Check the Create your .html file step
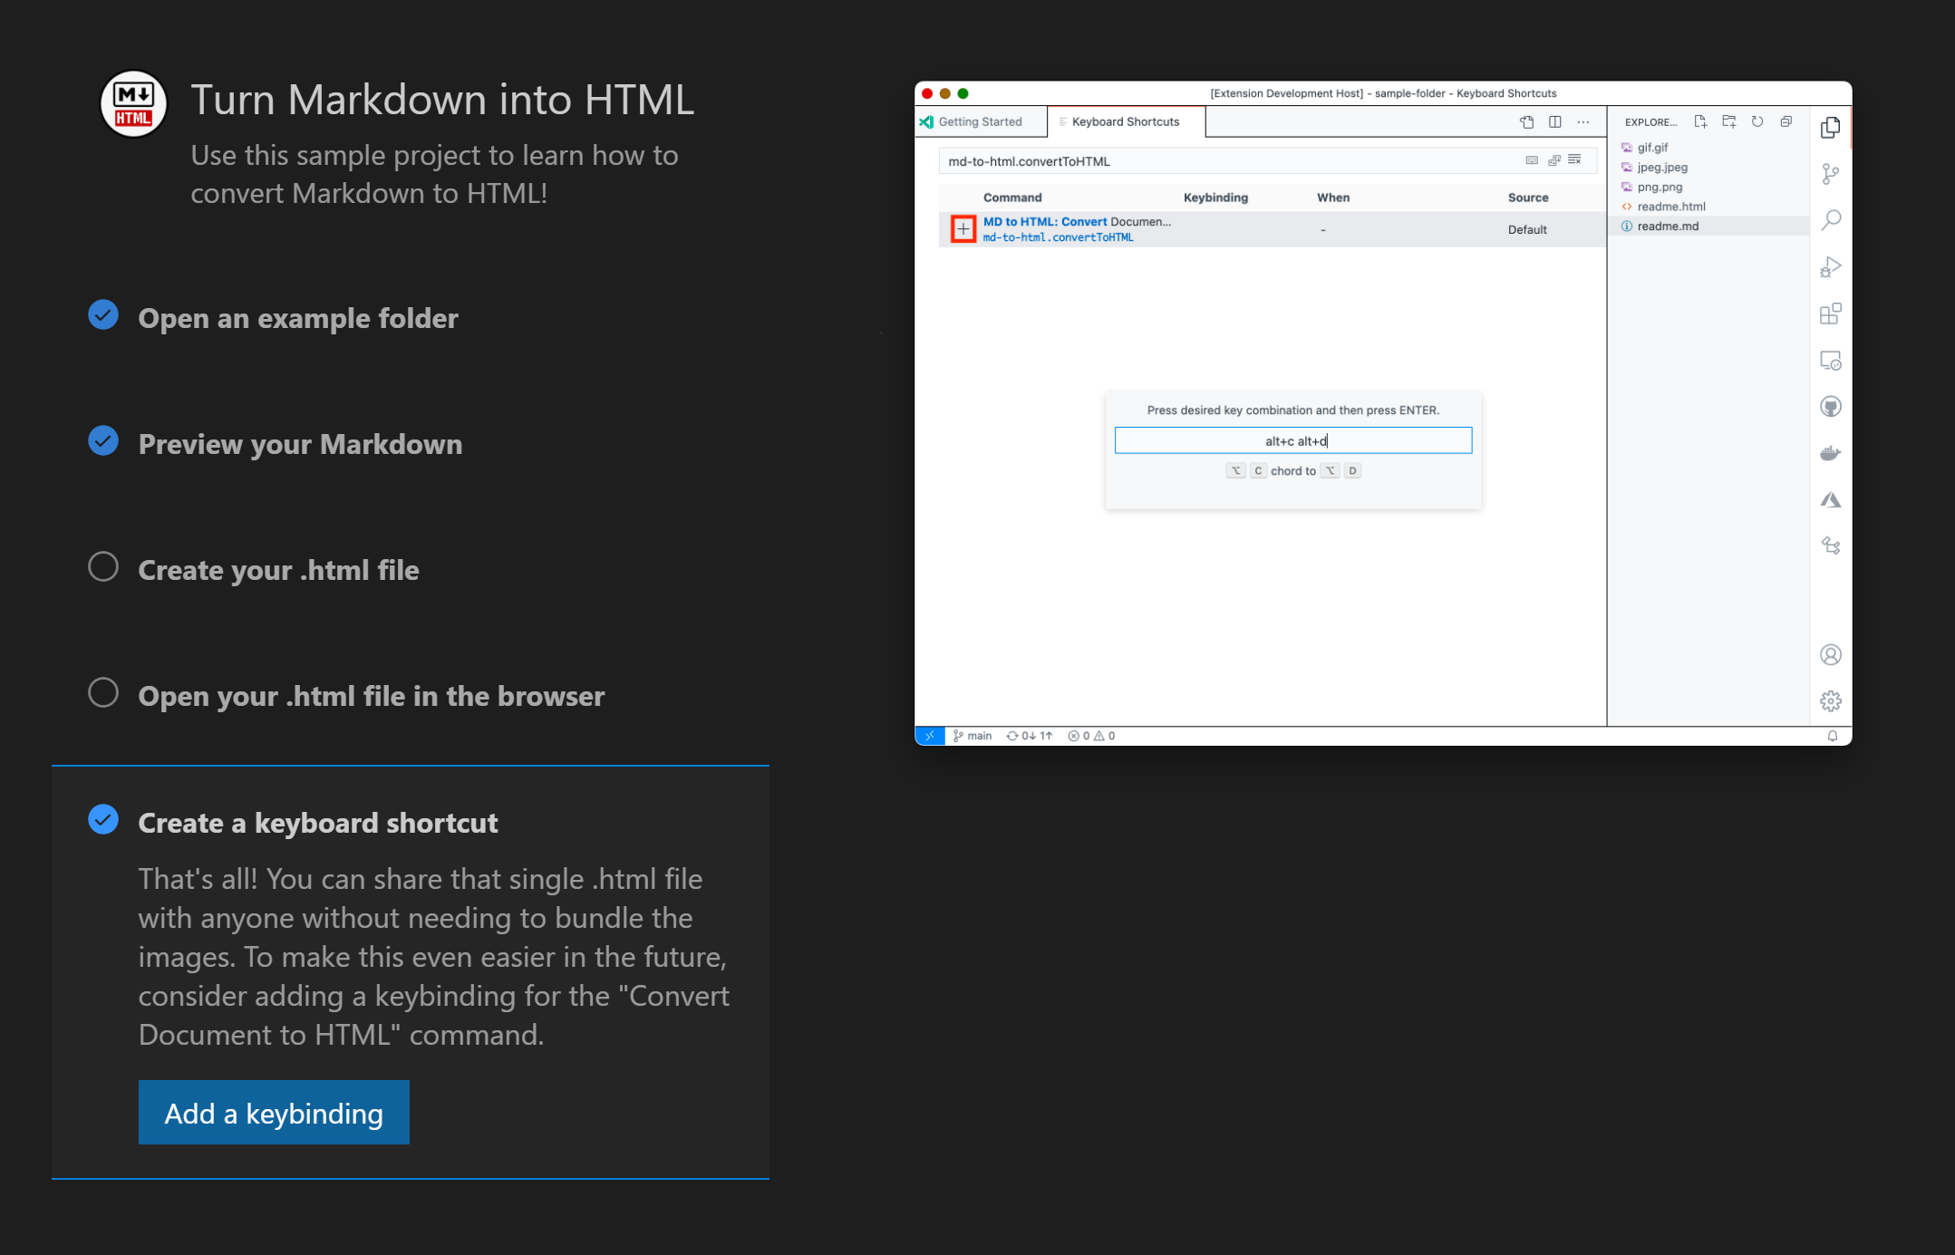Image resolution: width=1955 pixels, height=1255 pixels. (x=103, y=566)
